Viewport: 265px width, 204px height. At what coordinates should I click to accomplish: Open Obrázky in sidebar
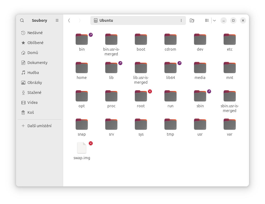point(40,83)
